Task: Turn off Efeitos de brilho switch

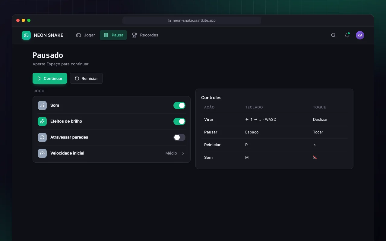Action: (x=179, y=121)
